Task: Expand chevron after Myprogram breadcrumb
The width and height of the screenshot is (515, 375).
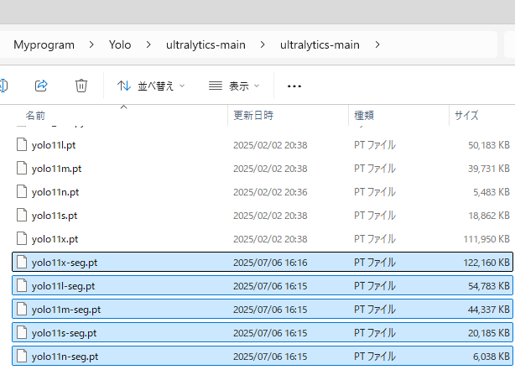Action: click(91, 44)
